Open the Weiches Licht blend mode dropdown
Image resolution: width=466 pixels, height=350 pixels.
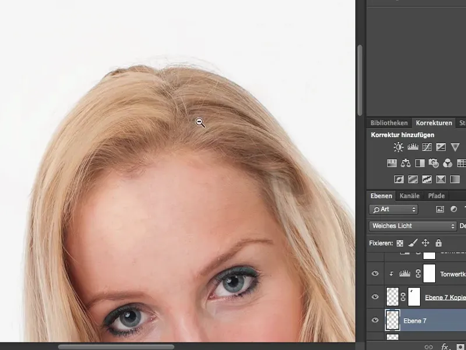pos(412,226)
